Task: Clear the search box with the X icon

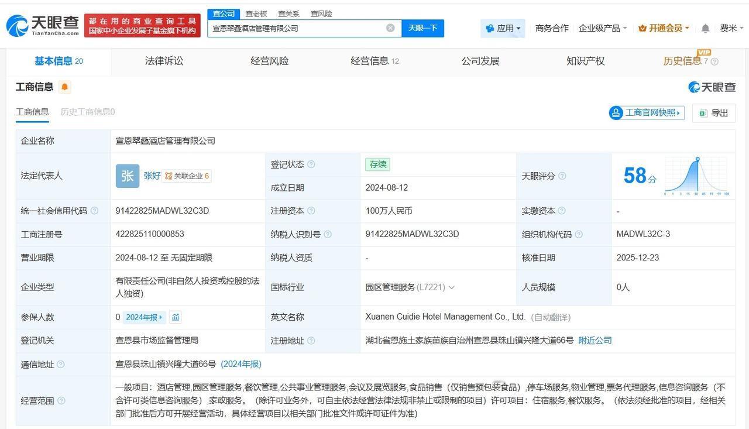Action: click(390, 28)
